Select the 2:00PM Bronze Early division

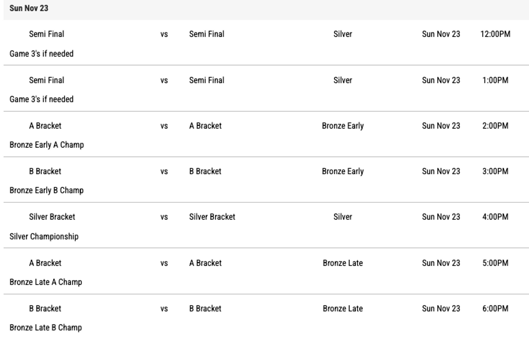[343, 126]
